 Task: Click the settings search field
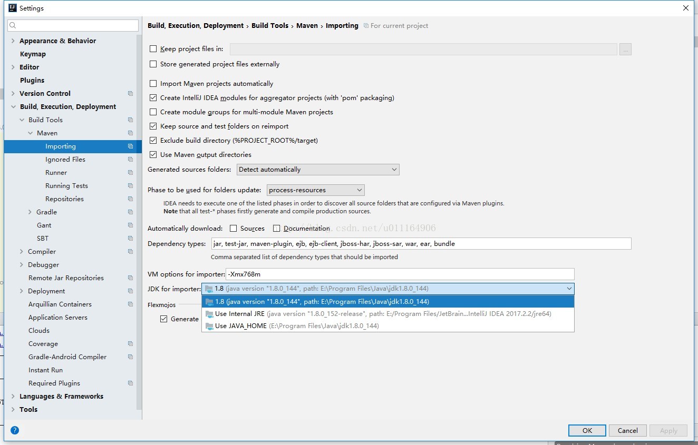coord(73,25)
